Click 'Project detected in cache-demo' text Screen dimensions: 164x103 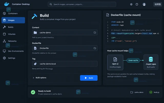(x=50, y=94)
